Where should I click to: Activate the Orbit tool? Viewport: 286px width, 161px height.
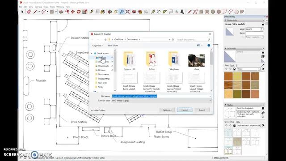(x=109, y=12)
